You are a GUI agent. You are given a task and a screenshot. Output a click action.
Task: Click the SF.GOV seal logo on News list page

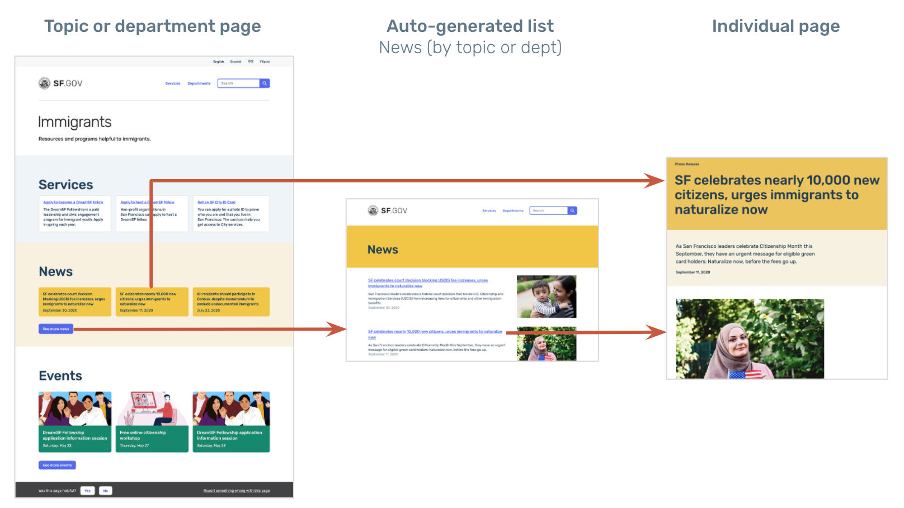[373, 211]
